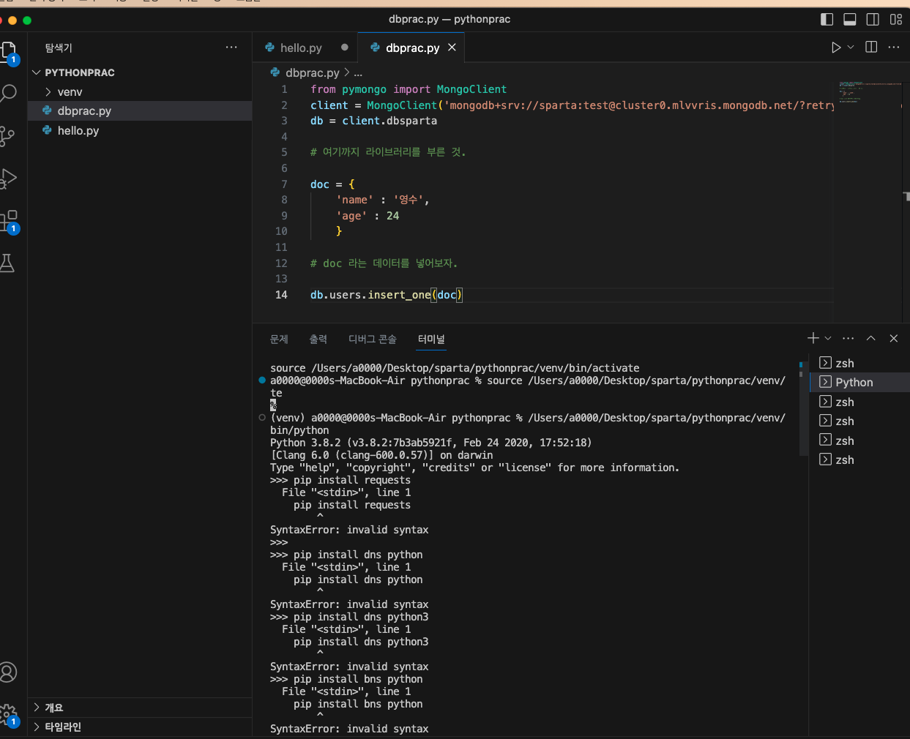The height and width of the screenshot is (739, 910).
Task: Open the Manage gear menu
Action: click(x=8, y=714)
